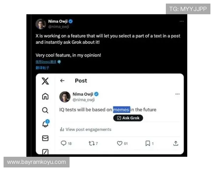This screenshot has height=171, width=214.
Task: Go to Home via house icon
Action: click(45, 96)
